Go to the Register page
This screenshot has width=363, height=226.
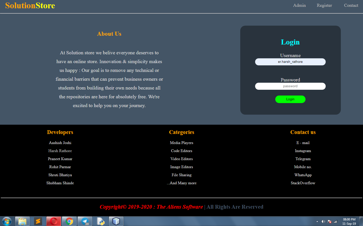tap(324, 6)
